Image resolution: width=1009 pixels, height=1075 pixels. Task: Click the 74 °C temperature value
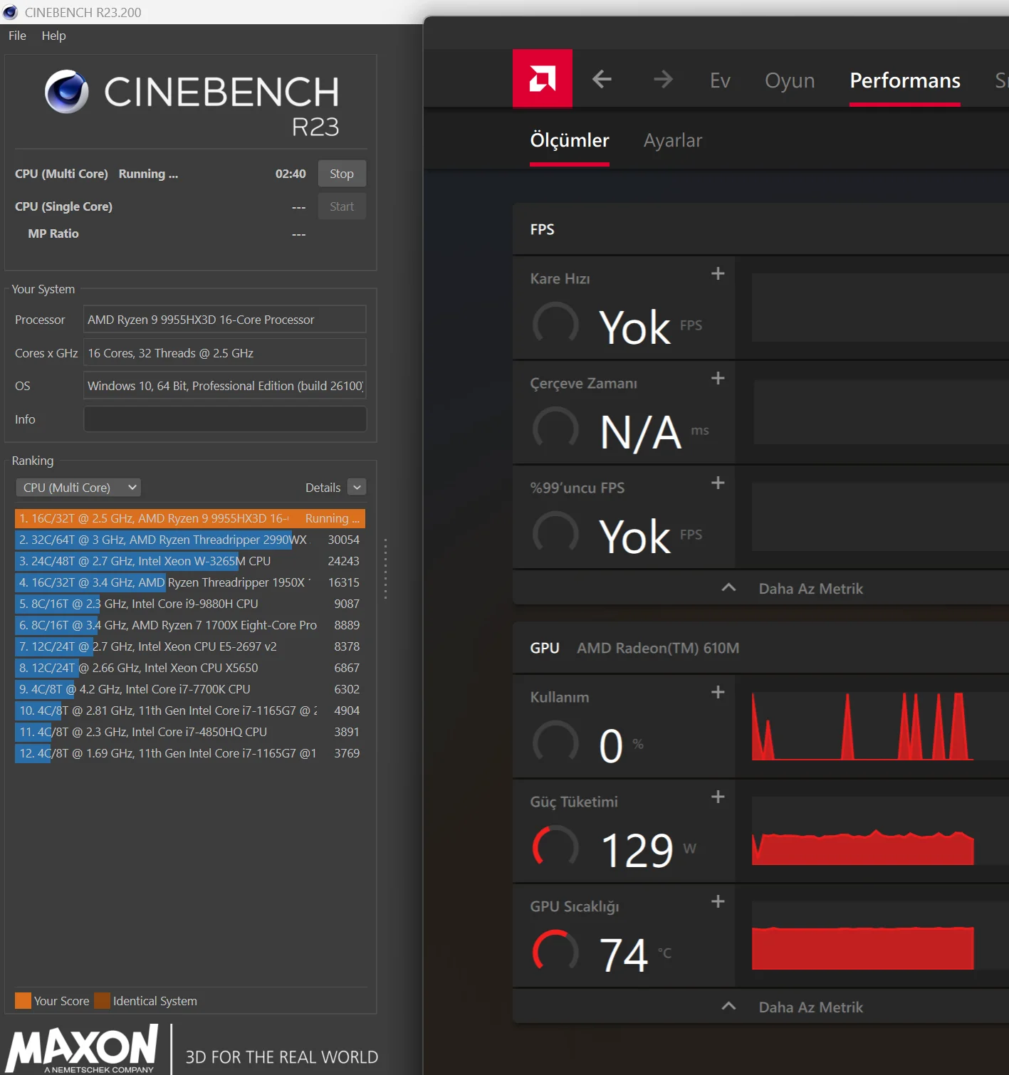coord(624,955)
